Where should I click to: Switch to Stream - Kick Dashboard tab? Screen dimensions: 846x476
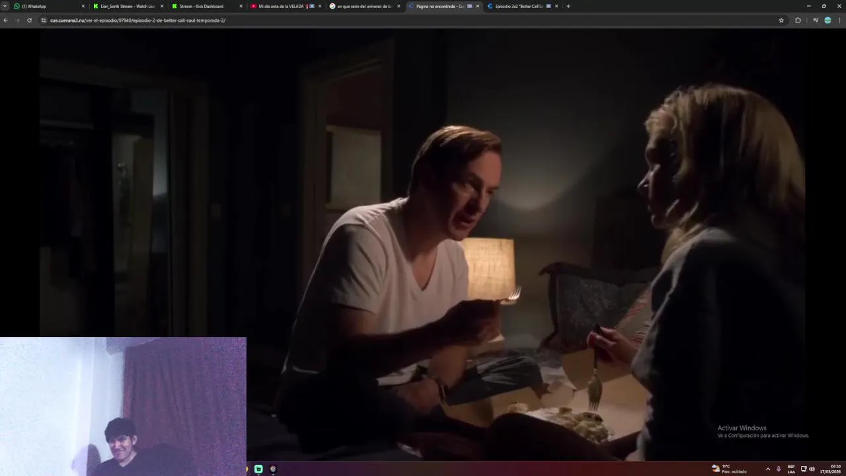click(207, 6)
